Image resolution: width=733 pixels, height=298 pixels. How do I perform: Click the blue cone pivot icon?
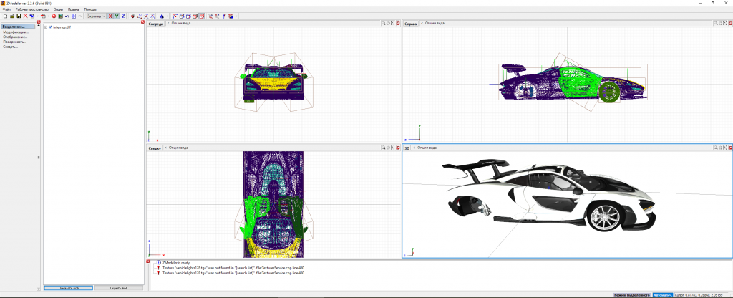pyautogui.click(x=162, y=16)
